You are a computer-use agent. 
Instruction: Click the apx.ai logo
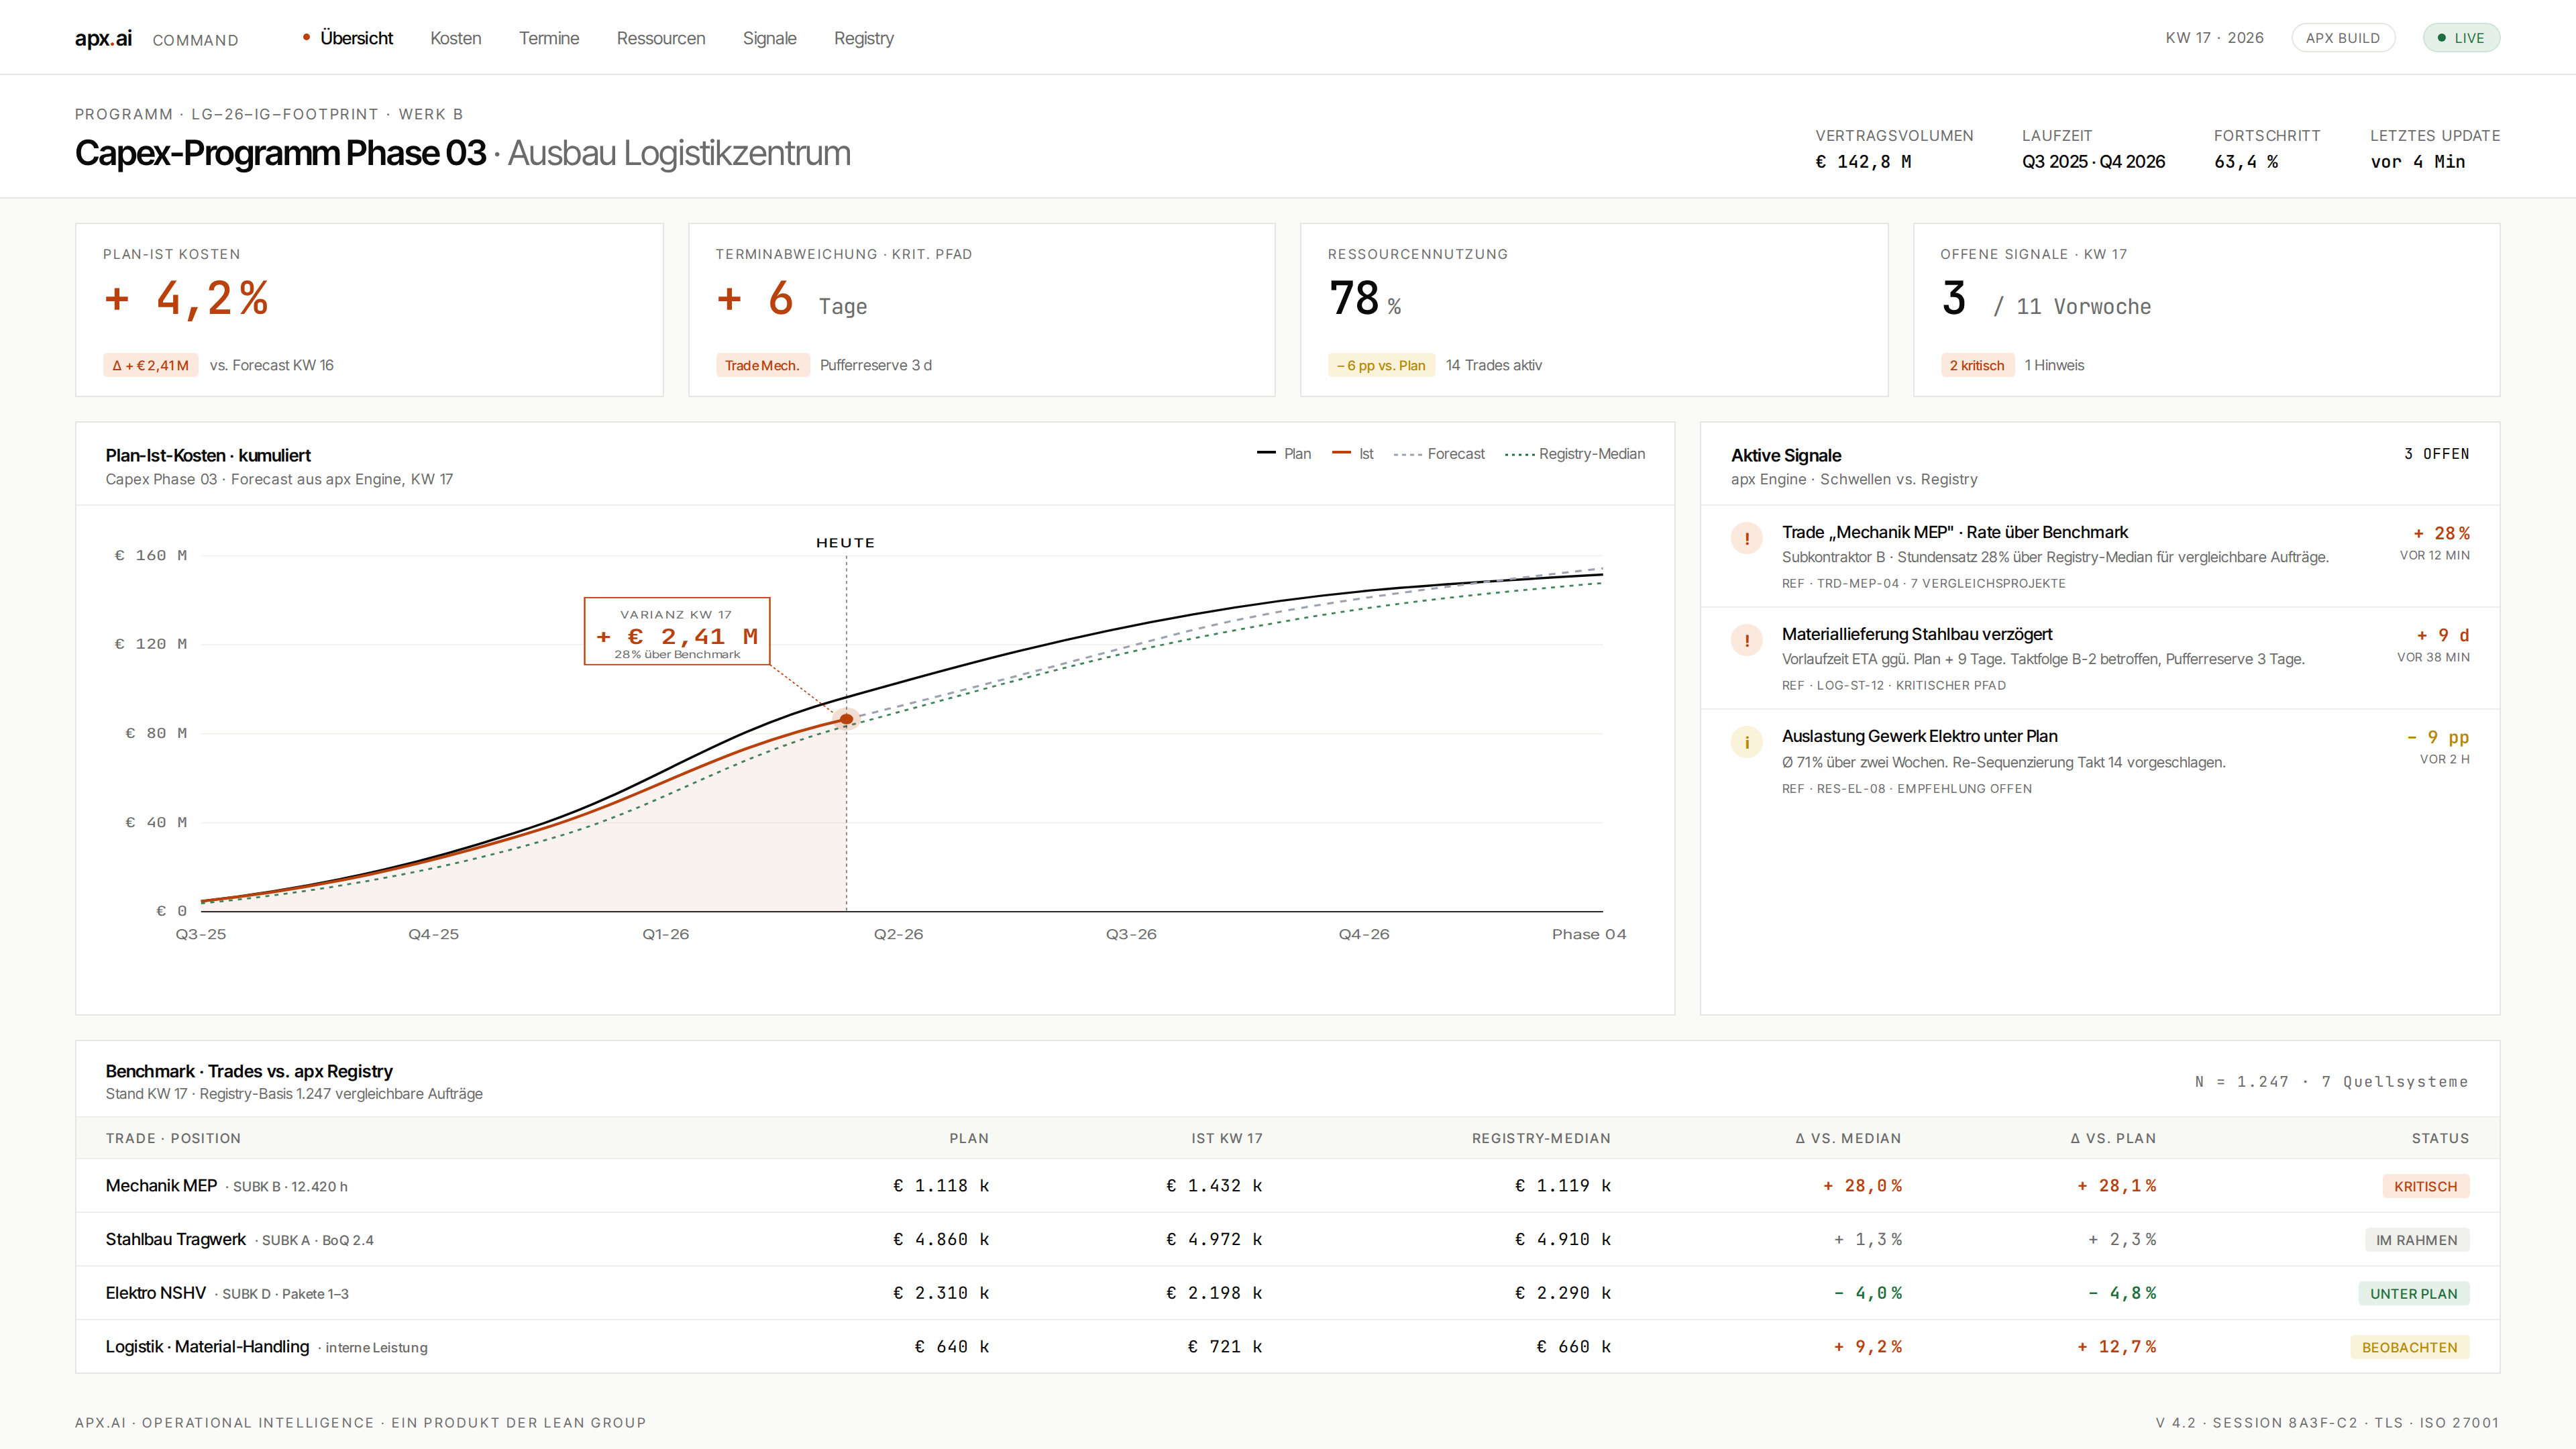click(103, 38)
